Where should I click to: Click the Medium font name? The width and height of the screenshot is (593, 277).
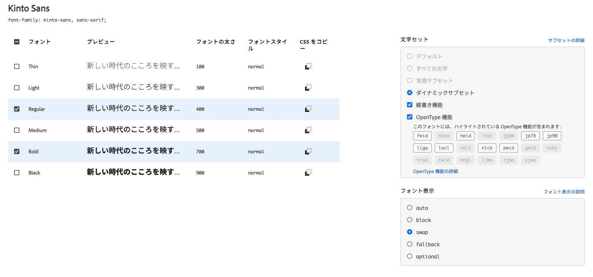pyautogui.click(x=38, y=130)
